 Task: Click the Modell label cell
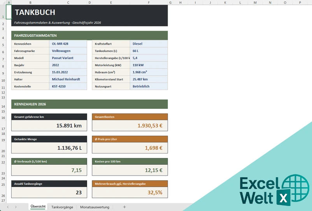click(30, 58)
